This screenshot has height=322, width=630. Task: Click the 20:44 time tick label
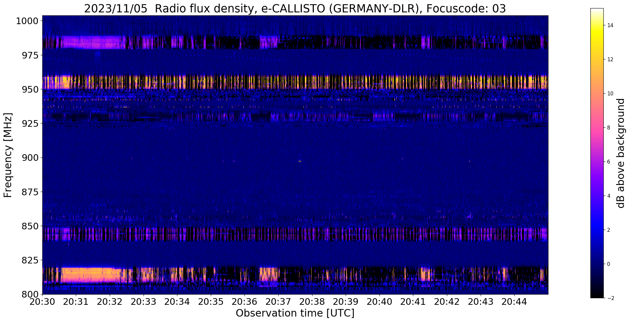(515, 301)
